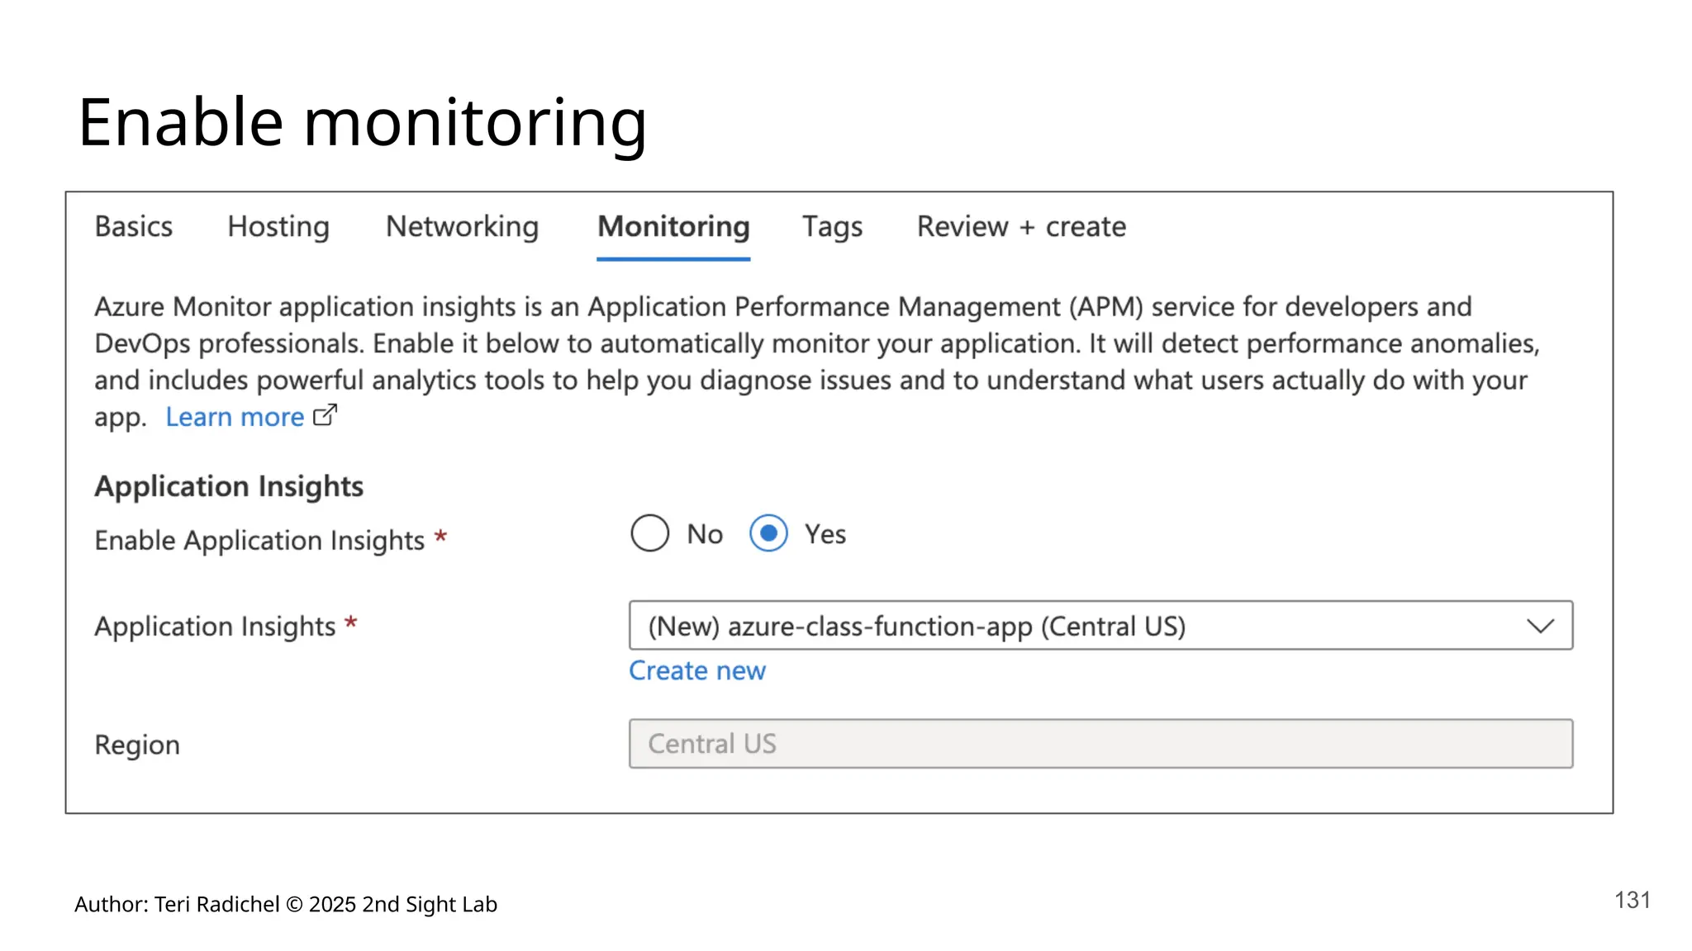Image resolution: width=1692 pixels, height=951 pixels.
Task: Click the external link icon beside Learn more
Action: pyautogui.click(x=325, y=415)
